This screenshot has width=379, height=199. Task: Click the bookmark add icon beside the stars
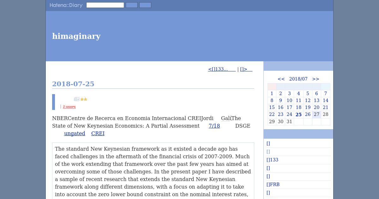77,99
